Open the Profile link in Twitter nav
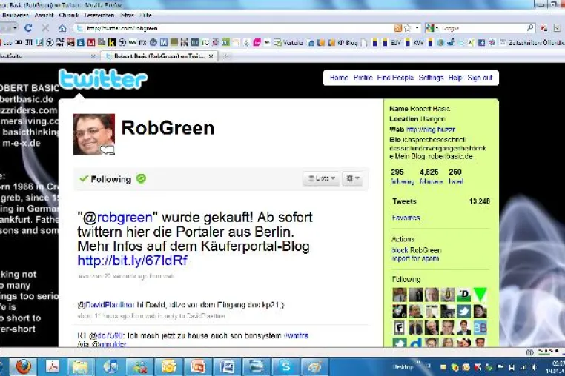The image size is (565, 376). (363, 78)
